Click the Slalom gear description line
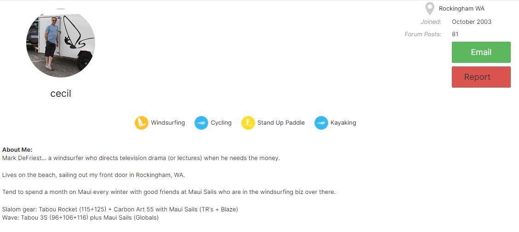 [120, 210]
